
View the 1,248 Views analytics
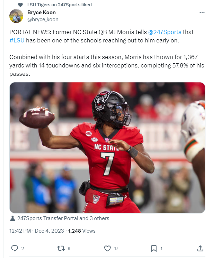[x=82, y=231]
